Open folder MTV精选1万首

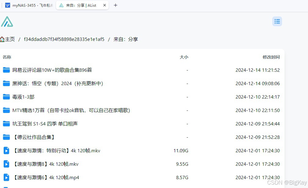pos(71,110)
